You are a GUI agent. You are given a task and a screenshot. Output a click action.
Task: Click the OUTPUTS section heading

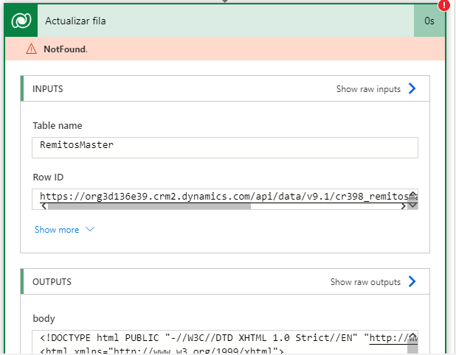coord(52,282)
